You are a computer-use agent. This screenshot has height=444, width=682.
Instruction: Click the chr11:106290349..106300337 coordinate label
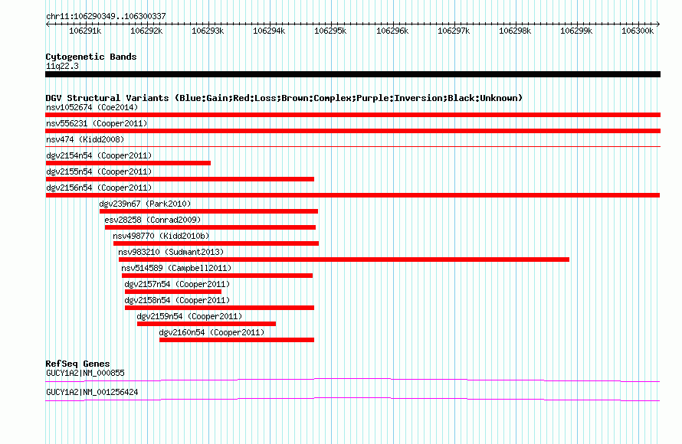tap(106, 16)
